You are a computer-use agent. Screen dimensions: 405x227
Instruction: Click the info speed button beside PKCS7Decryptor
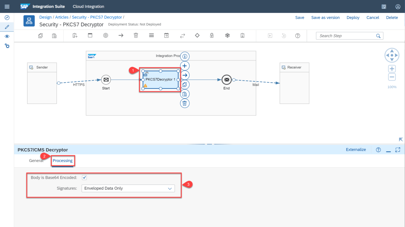click(185, 56)
